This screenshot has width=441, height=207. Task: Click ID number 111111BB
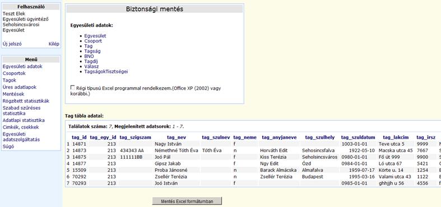click(x=131, y=157)
